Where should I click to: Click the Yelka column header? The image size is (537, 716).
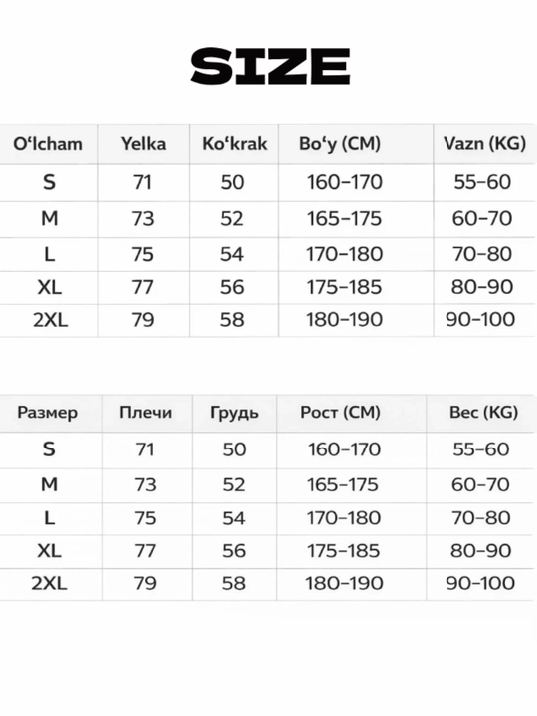pyautogui.click(x=143, y=144)
